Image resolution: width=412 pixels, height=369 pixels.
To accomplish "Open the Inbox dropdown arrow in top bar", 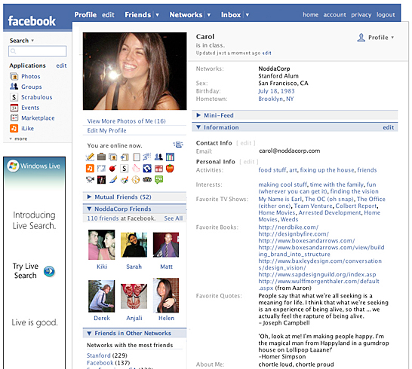I will pyautogui.click(x=248, y=15).
